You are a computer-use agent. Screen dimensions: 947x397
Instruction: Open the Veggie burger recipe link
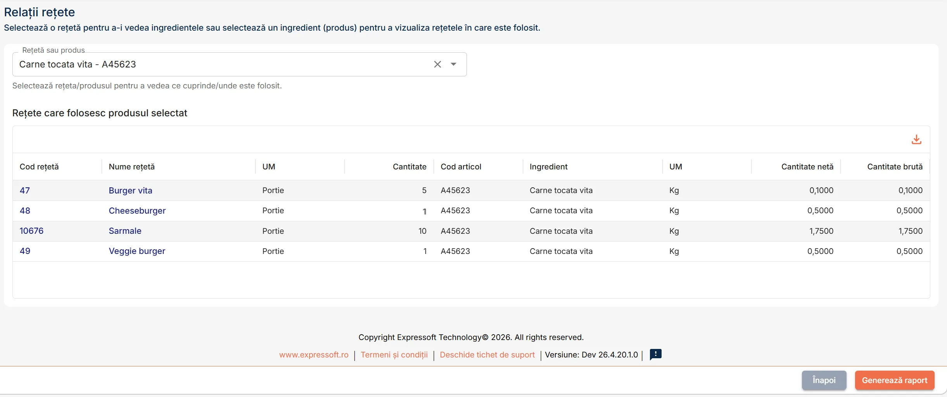[x=137, y=251]
